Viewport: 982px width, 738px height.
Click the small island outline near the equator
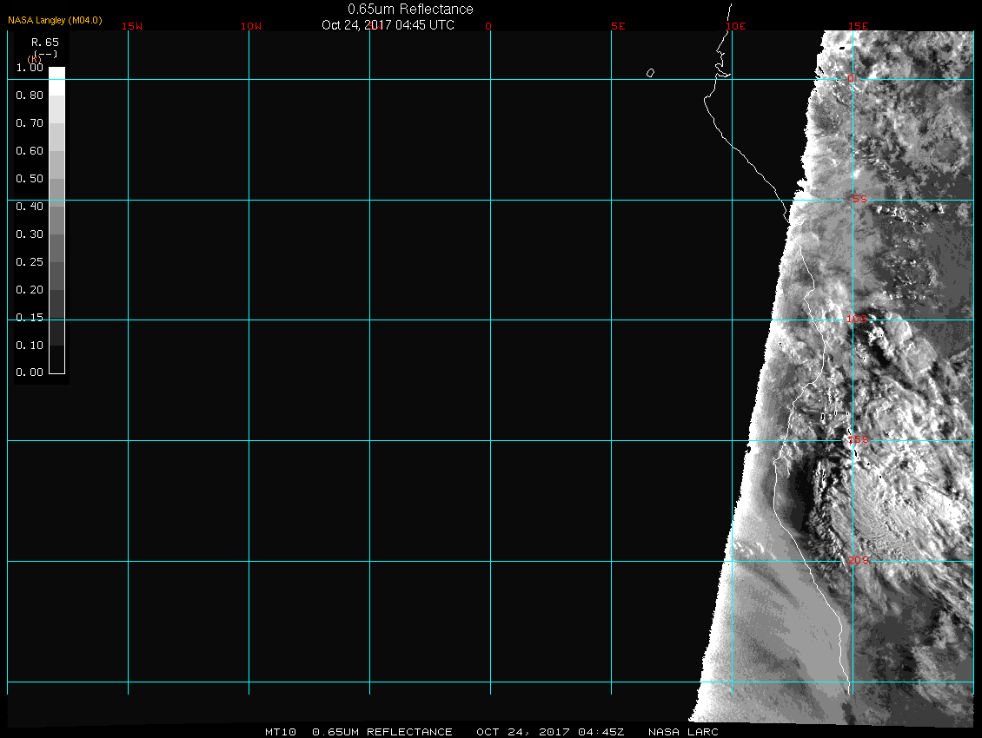[x=650, y=73]
